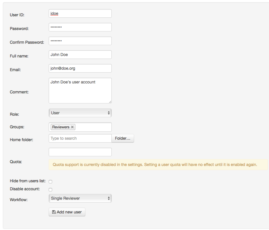Remove the Reviewers group tag
Screen dimensions: 269x230
(72, 127)
